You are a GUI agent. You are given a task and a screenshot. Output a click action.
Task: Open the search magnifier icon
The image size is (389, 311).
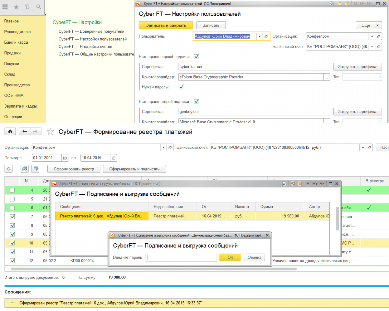coord(39,7)
